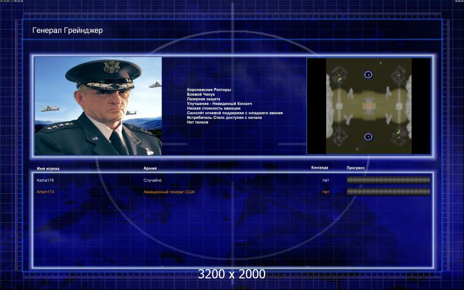This screenshot has height=290, width=464.
Task: Click the team value 'Нет' for Artem174
Action: (x=326, y=192)
